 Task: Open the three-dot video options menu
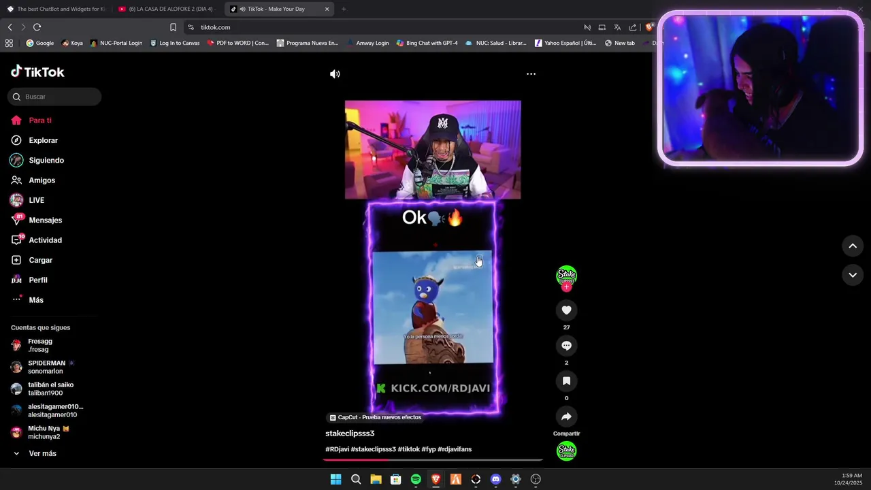pyautogui.click(x=531, y=74)
